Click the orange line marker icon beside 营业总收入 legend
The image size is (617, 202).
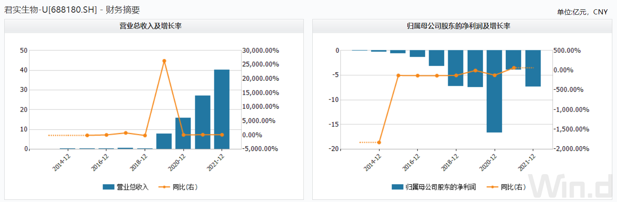click(164, 187)
